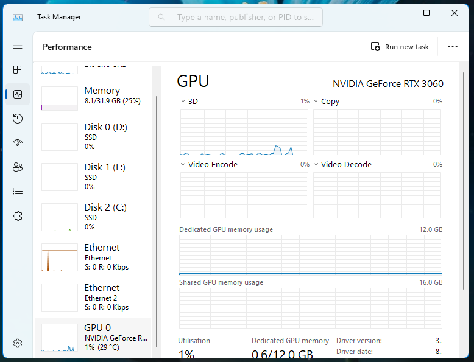The image size is (474, 362).
Task: Select the Ethernet 2 adapter item
Action: (x=93, y=298)
